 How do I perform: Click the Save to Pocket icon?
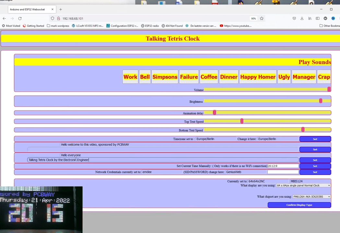coord(294,18)
